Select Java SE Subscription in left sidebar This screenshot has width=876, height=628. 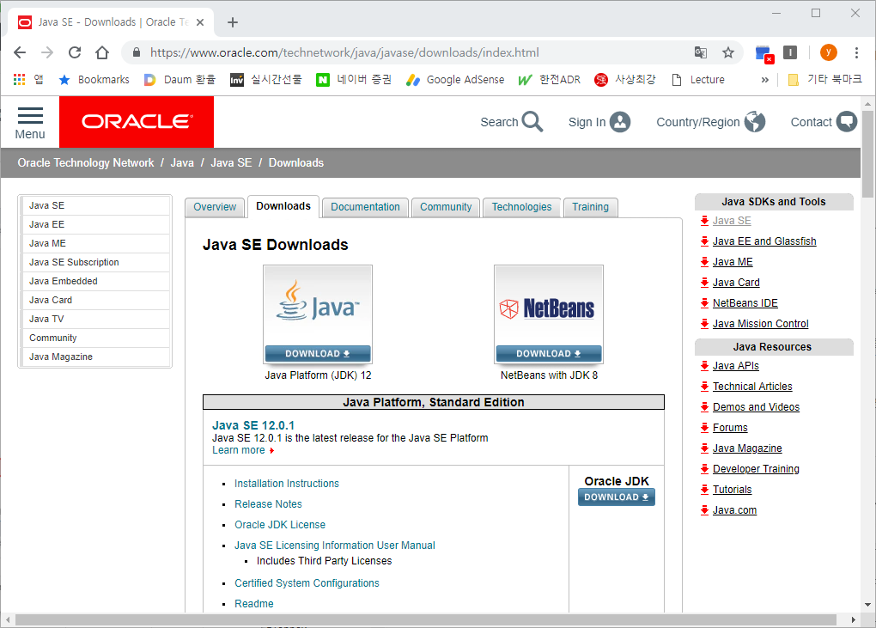coord(74,263)
